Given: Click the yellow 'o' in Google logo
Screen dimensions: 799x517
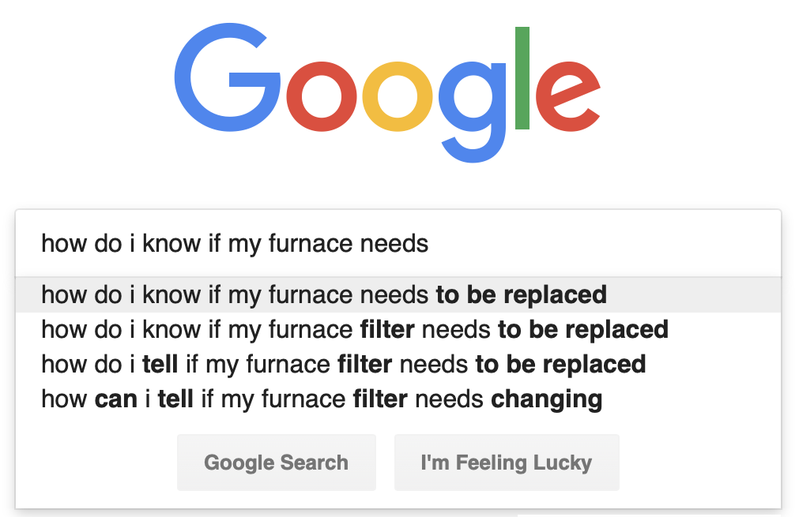Looking at the screenshot, I should [398, 96].
